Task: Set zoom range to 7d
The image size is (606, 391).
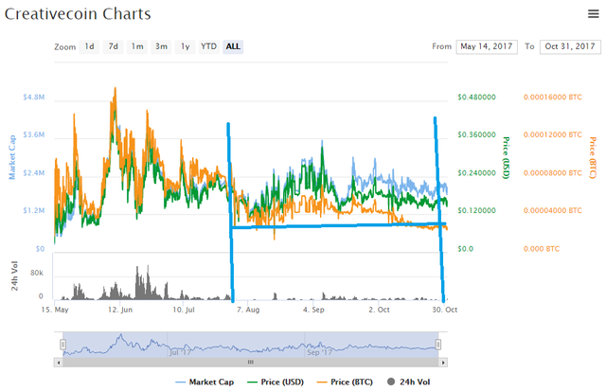Action: click(114, 46)
